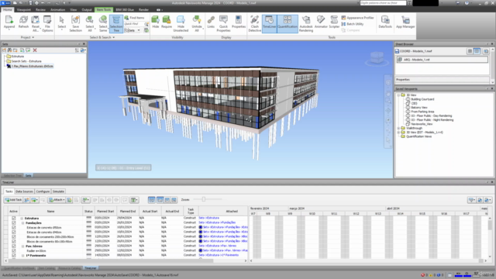Screen dimensions: 496x279
Task: Click Batch Utility button
Action: [353, 24]
